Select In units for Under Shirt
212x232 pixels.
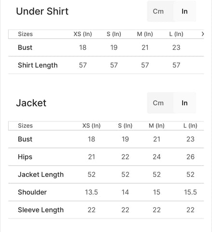(x=184, y=12)
